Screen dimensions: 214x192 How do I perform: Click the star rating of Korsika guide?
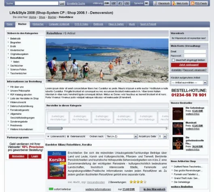tap(138, 182)
